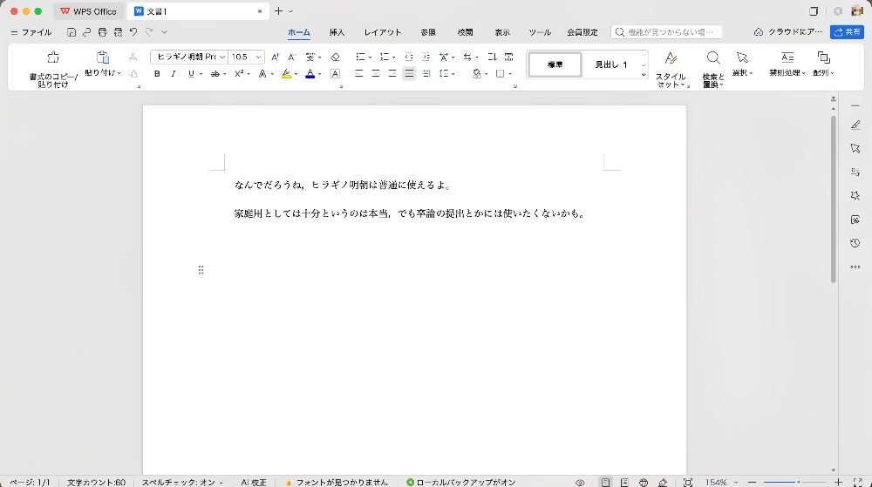Switch to web layout view globe icon
This screenshot has height=487, width=872.
pos(644,483)
